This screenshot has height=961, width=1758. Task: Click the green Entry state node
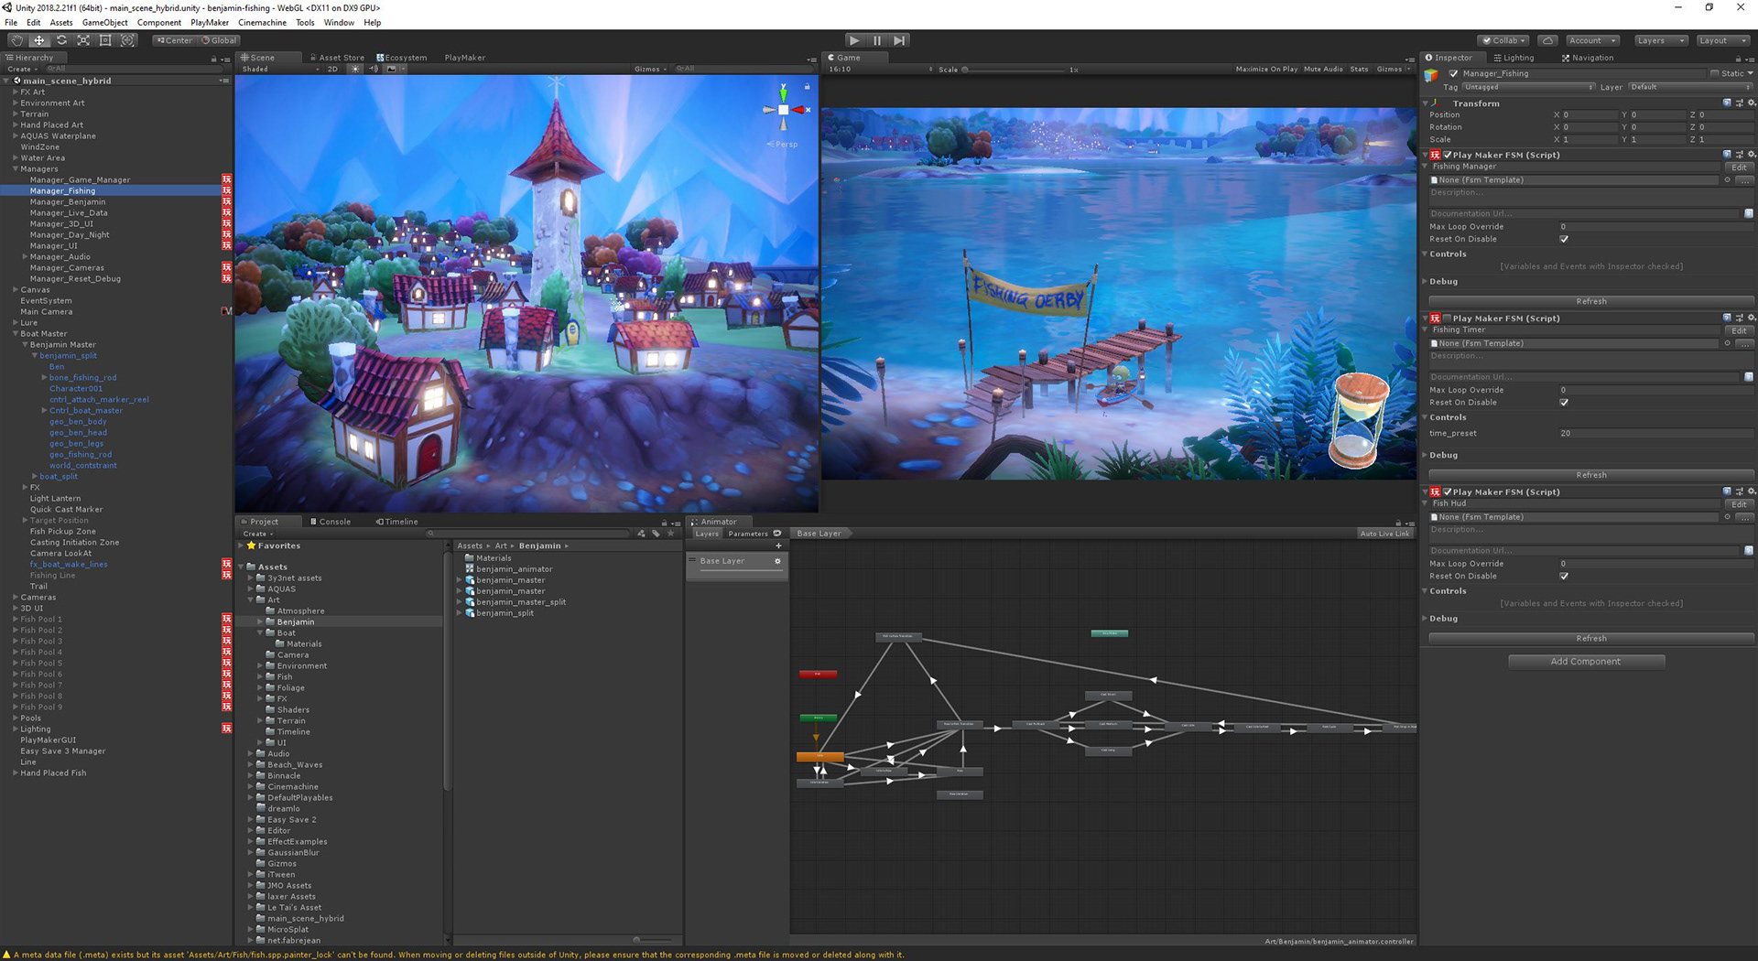click(x=818, y=718)
